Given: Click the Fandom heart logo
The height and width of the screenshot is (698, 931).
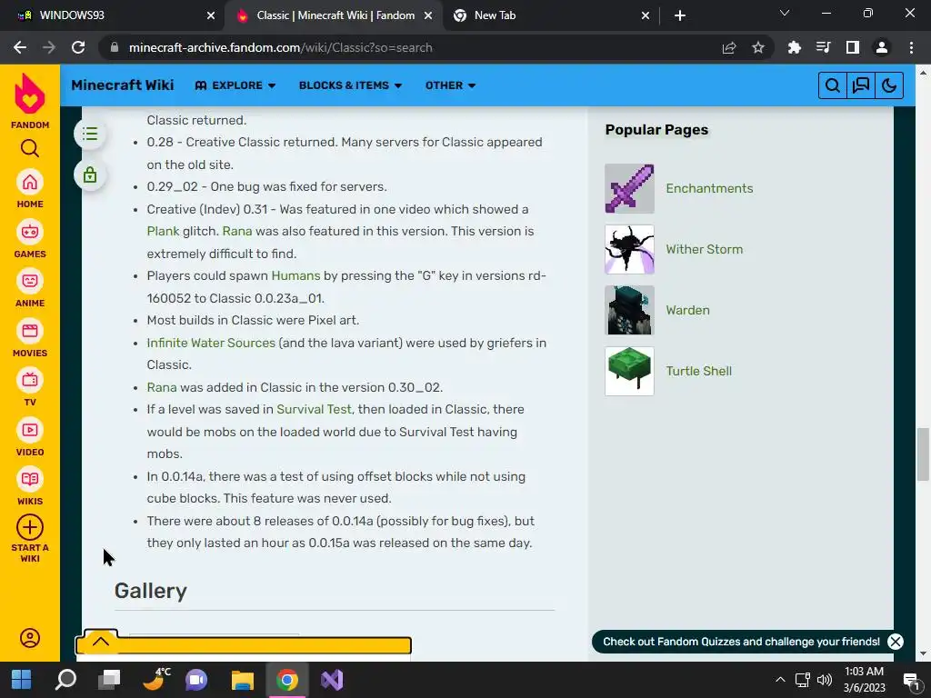Looking at the screenshot, I should [x=30, y=94].
